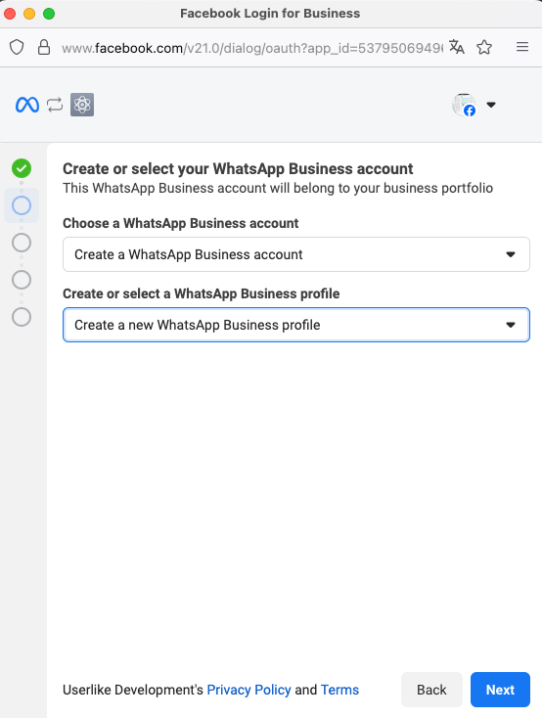Click the translate page icon
Screen dimensions: 542x718
pyautogui.click(x=457, y=47)
